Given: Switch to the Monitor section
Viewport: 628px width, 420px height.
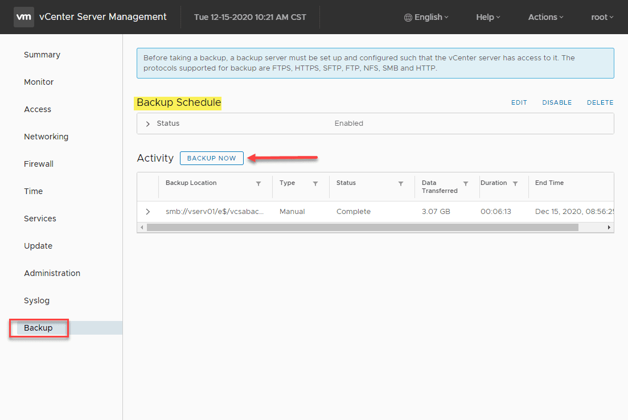Looking at the screenshot, I should (39, 82).
